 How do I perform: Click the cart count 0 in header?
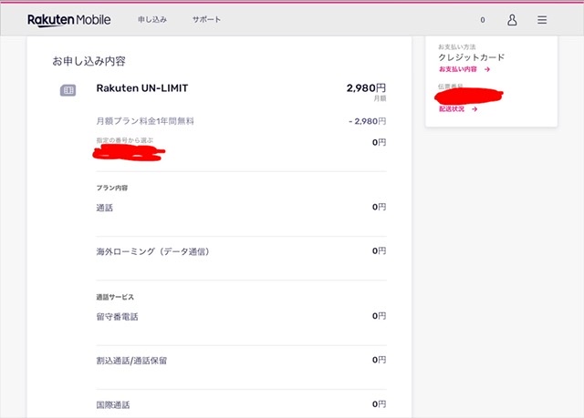[483, 20]
